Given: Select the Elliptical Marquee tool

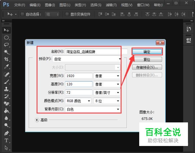Looking at the screenshot, I should tap(6, 38).
